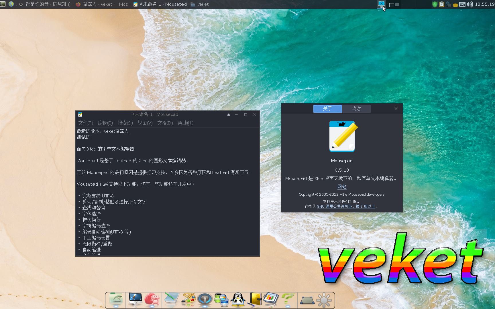Click the green shield tray icon
This screenshot has width=495, height=309.
435,4
